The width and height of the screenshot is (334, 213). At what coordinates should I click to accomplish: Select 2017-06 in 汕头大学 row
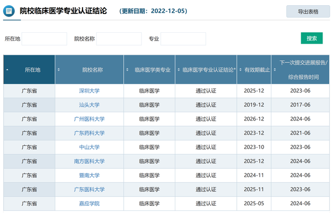[x=301, y=105]
